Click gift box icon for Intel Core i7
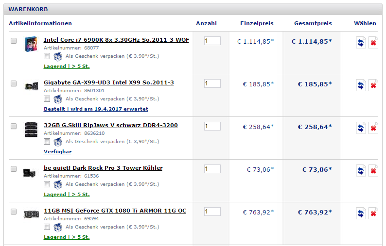Viewport: 386px width, 246px height. pyautogui.click(x=58, y=56)
